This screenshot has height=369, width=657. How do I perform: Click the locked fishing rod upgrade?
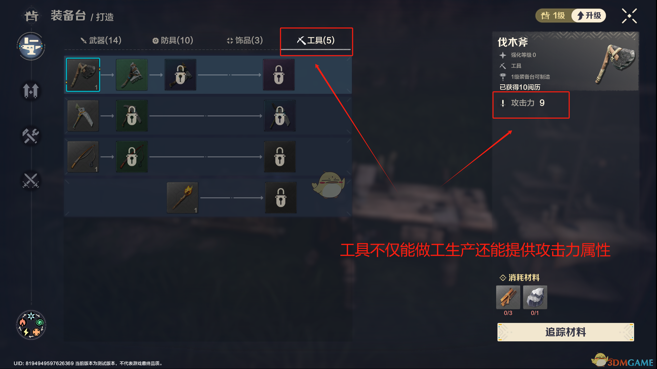coord(132,157)
